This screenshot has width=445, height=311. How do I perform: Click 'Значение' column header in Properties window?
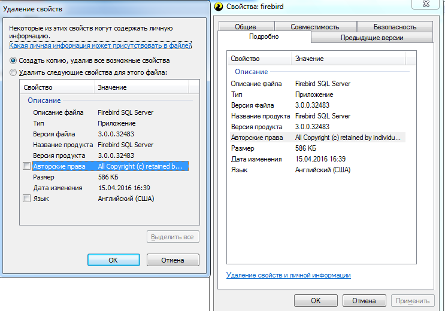coord(349,59)
